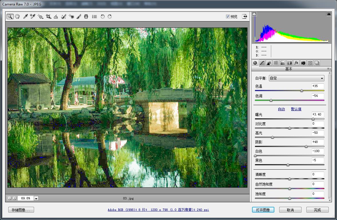Screen dimensions: 337x220
Task: Rotate image 90 degrees clockwise
Action: (110, 17)
